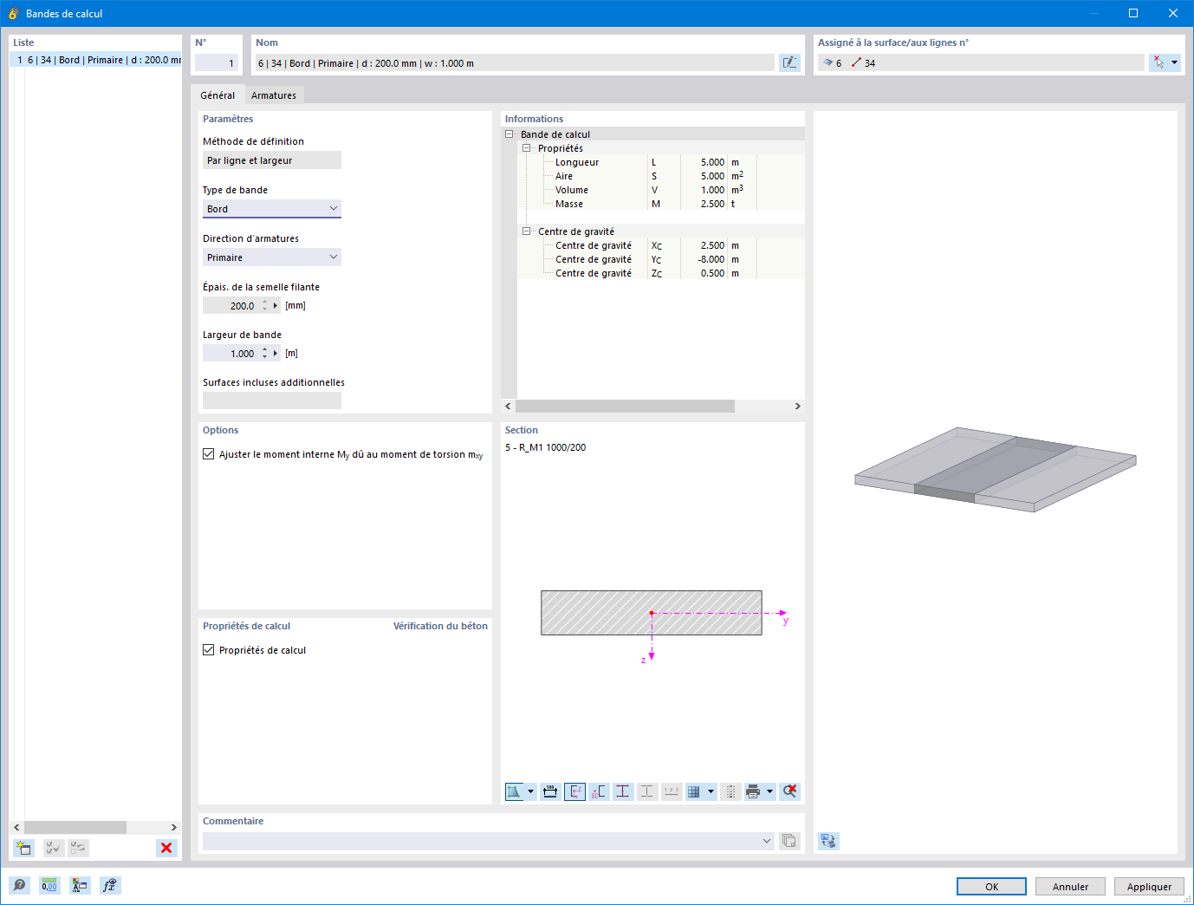Activate the magnifier with red X icon

[x=789, y=791]
